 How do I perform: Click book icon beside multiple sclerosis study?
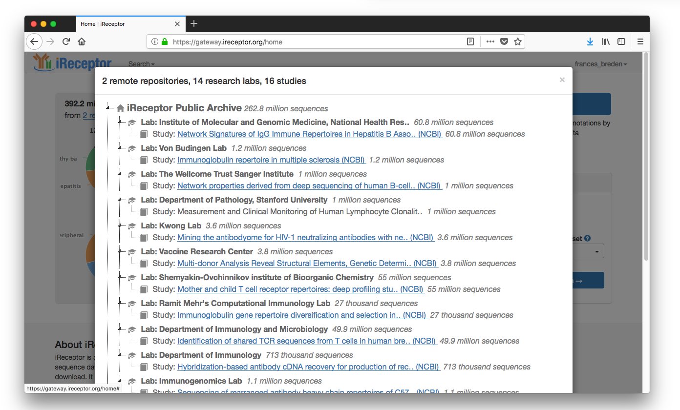point(144,160)
